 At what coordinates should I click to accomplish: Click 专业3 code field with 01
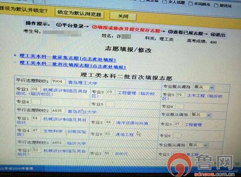(x=180, y=95)
